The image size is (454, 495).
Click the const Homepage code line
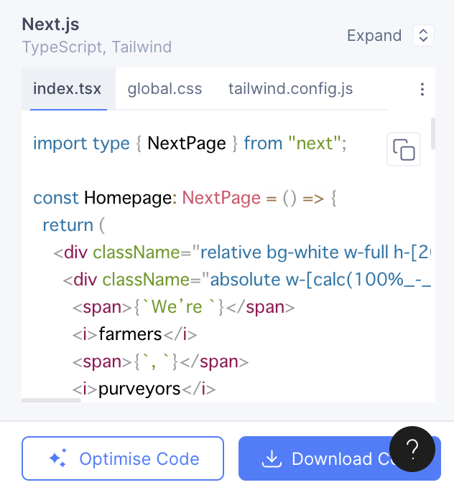click(185, 198)
